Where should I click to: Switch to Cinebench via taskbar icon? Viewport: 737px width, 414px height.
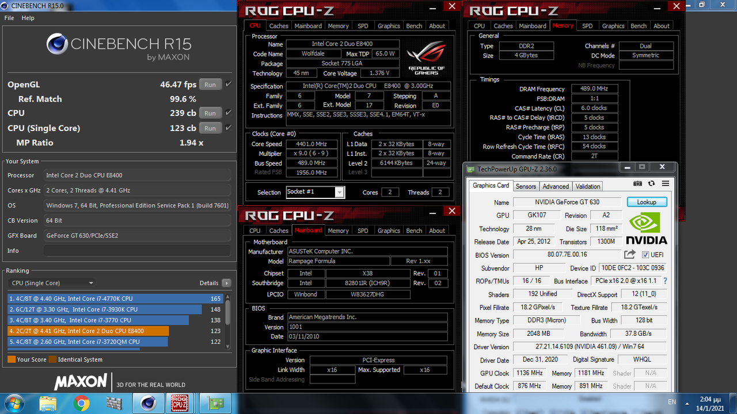[x=149, y=403]
